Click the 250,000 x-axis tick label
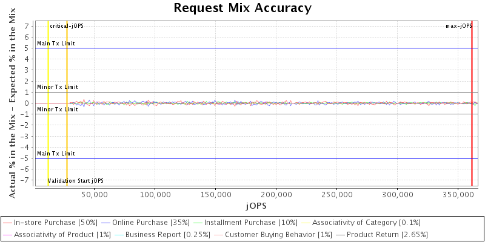The image size is (485, 242). pos(336,194)
